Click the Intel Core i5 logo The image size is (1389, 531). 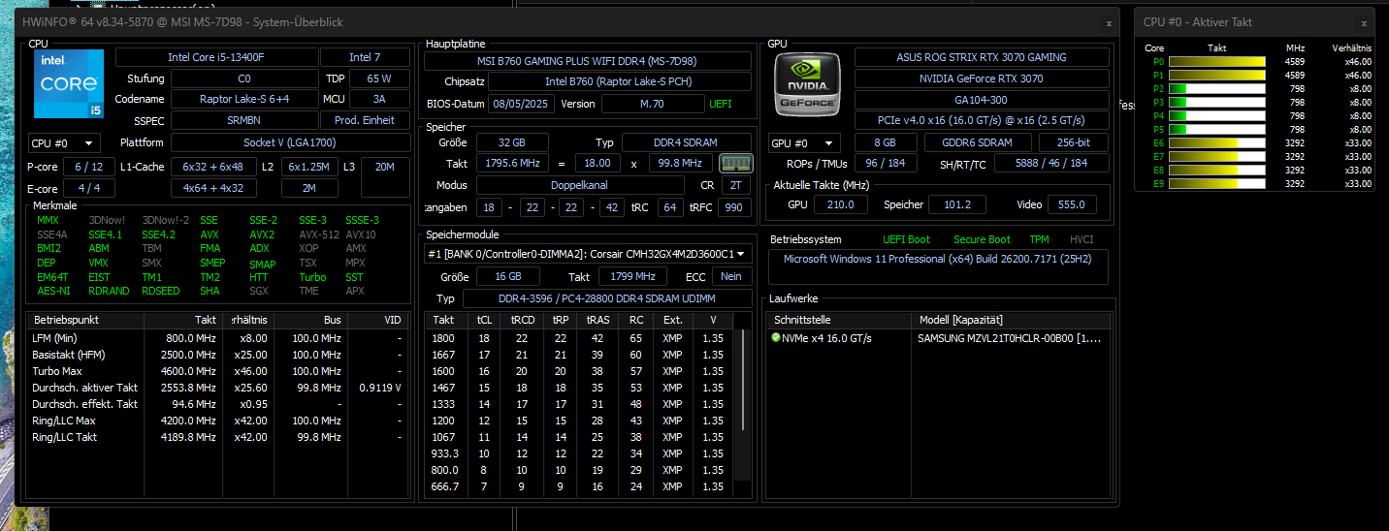[70, 84]
